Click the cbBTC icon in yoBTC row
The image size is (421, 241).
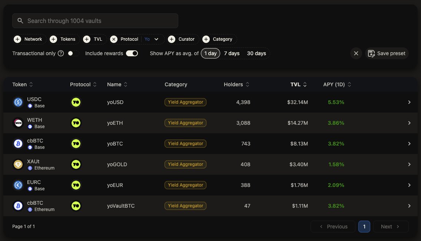[18, 144]
